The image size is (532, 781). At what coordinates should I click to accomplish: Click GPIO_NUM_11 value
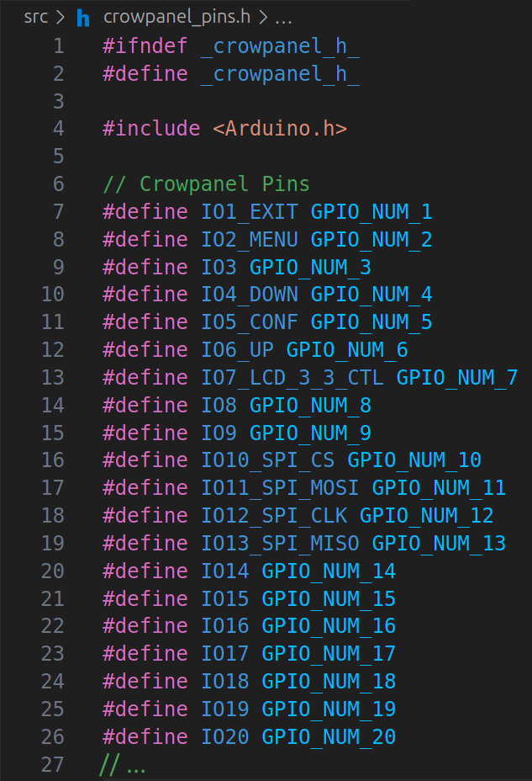pyautogui.click(x=439, y=488)
